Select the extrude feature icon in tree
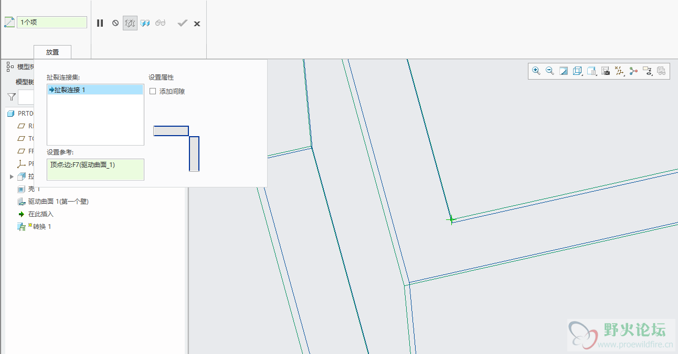Image resolution: width=678 pixels, height=354 pixels. click(22, 176)
